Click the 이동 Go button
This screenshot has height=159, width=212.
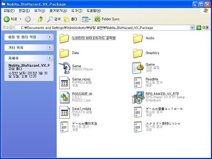203,28
